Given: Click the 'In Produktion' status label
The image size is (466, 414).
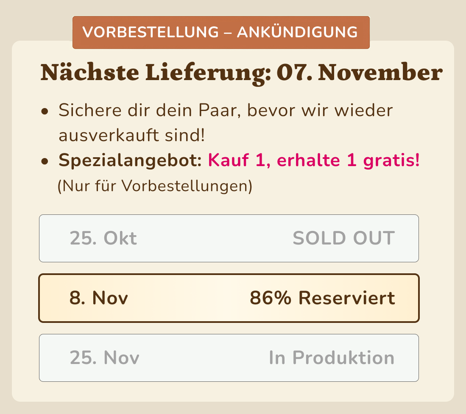Looking at the screenshot, I should click(x=332, y=358).
